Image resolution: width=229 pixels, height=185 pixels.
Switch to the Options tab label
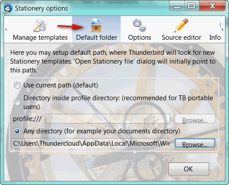pyautogui.click(x=140, y=38)
